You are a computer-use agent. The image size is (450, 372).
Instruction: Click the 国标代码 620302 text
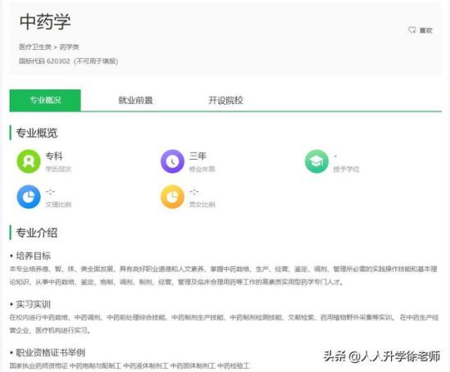[x=44, y=61]
